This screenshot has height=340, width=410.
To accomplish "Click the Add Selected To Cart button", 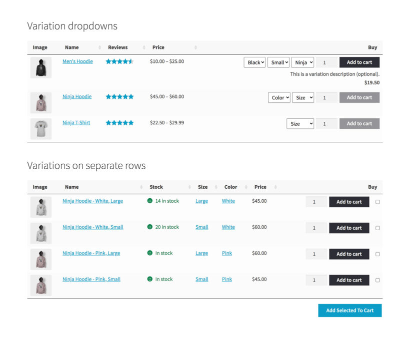I will [x=349, y=310].
